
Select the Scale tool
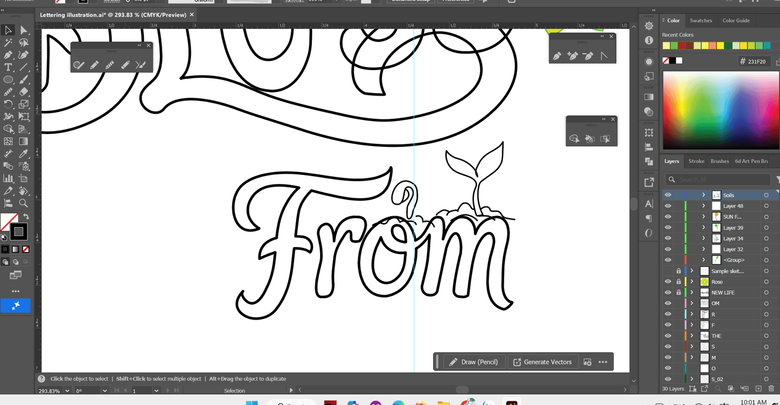(23, 104)
